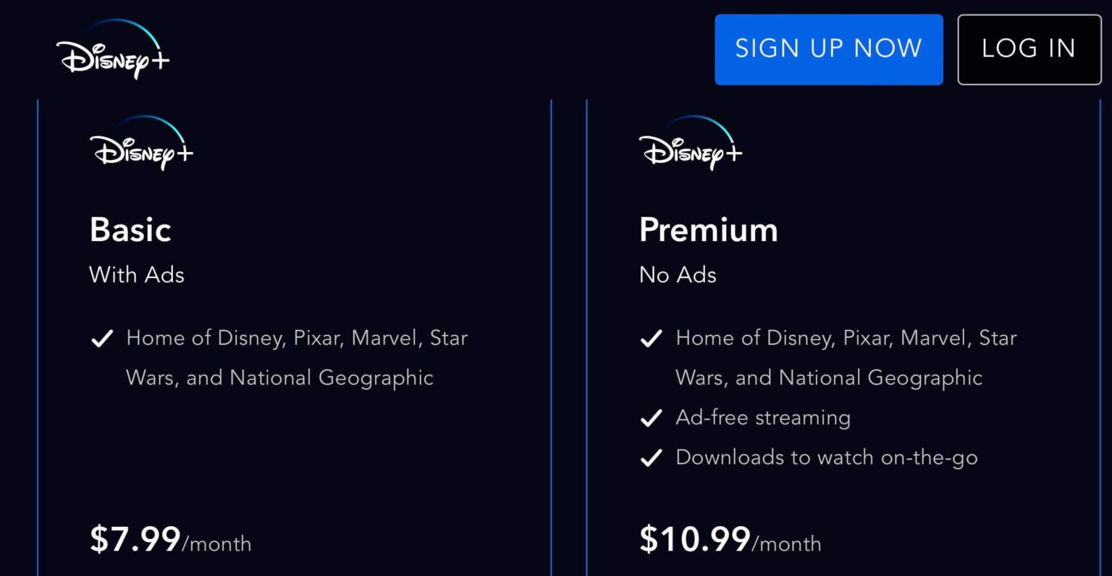Screen dimensions: 1112x576
Task: Click the Premium plan heading
Action: click(708, 229)
